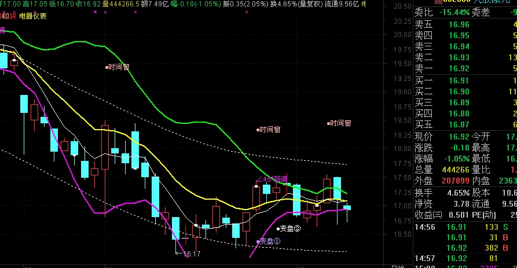This screenshot has width=517, height=268.
Task: Select the 卖三 16.94 ask row
Action: click(465, 46)
